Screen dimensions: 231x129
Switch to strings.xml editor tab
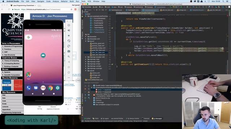tap(182, 10)
